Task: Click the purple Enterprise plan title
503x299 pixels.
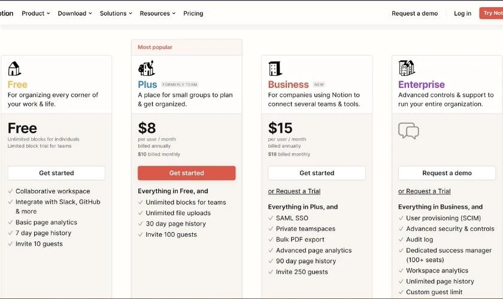Action: 422,84
